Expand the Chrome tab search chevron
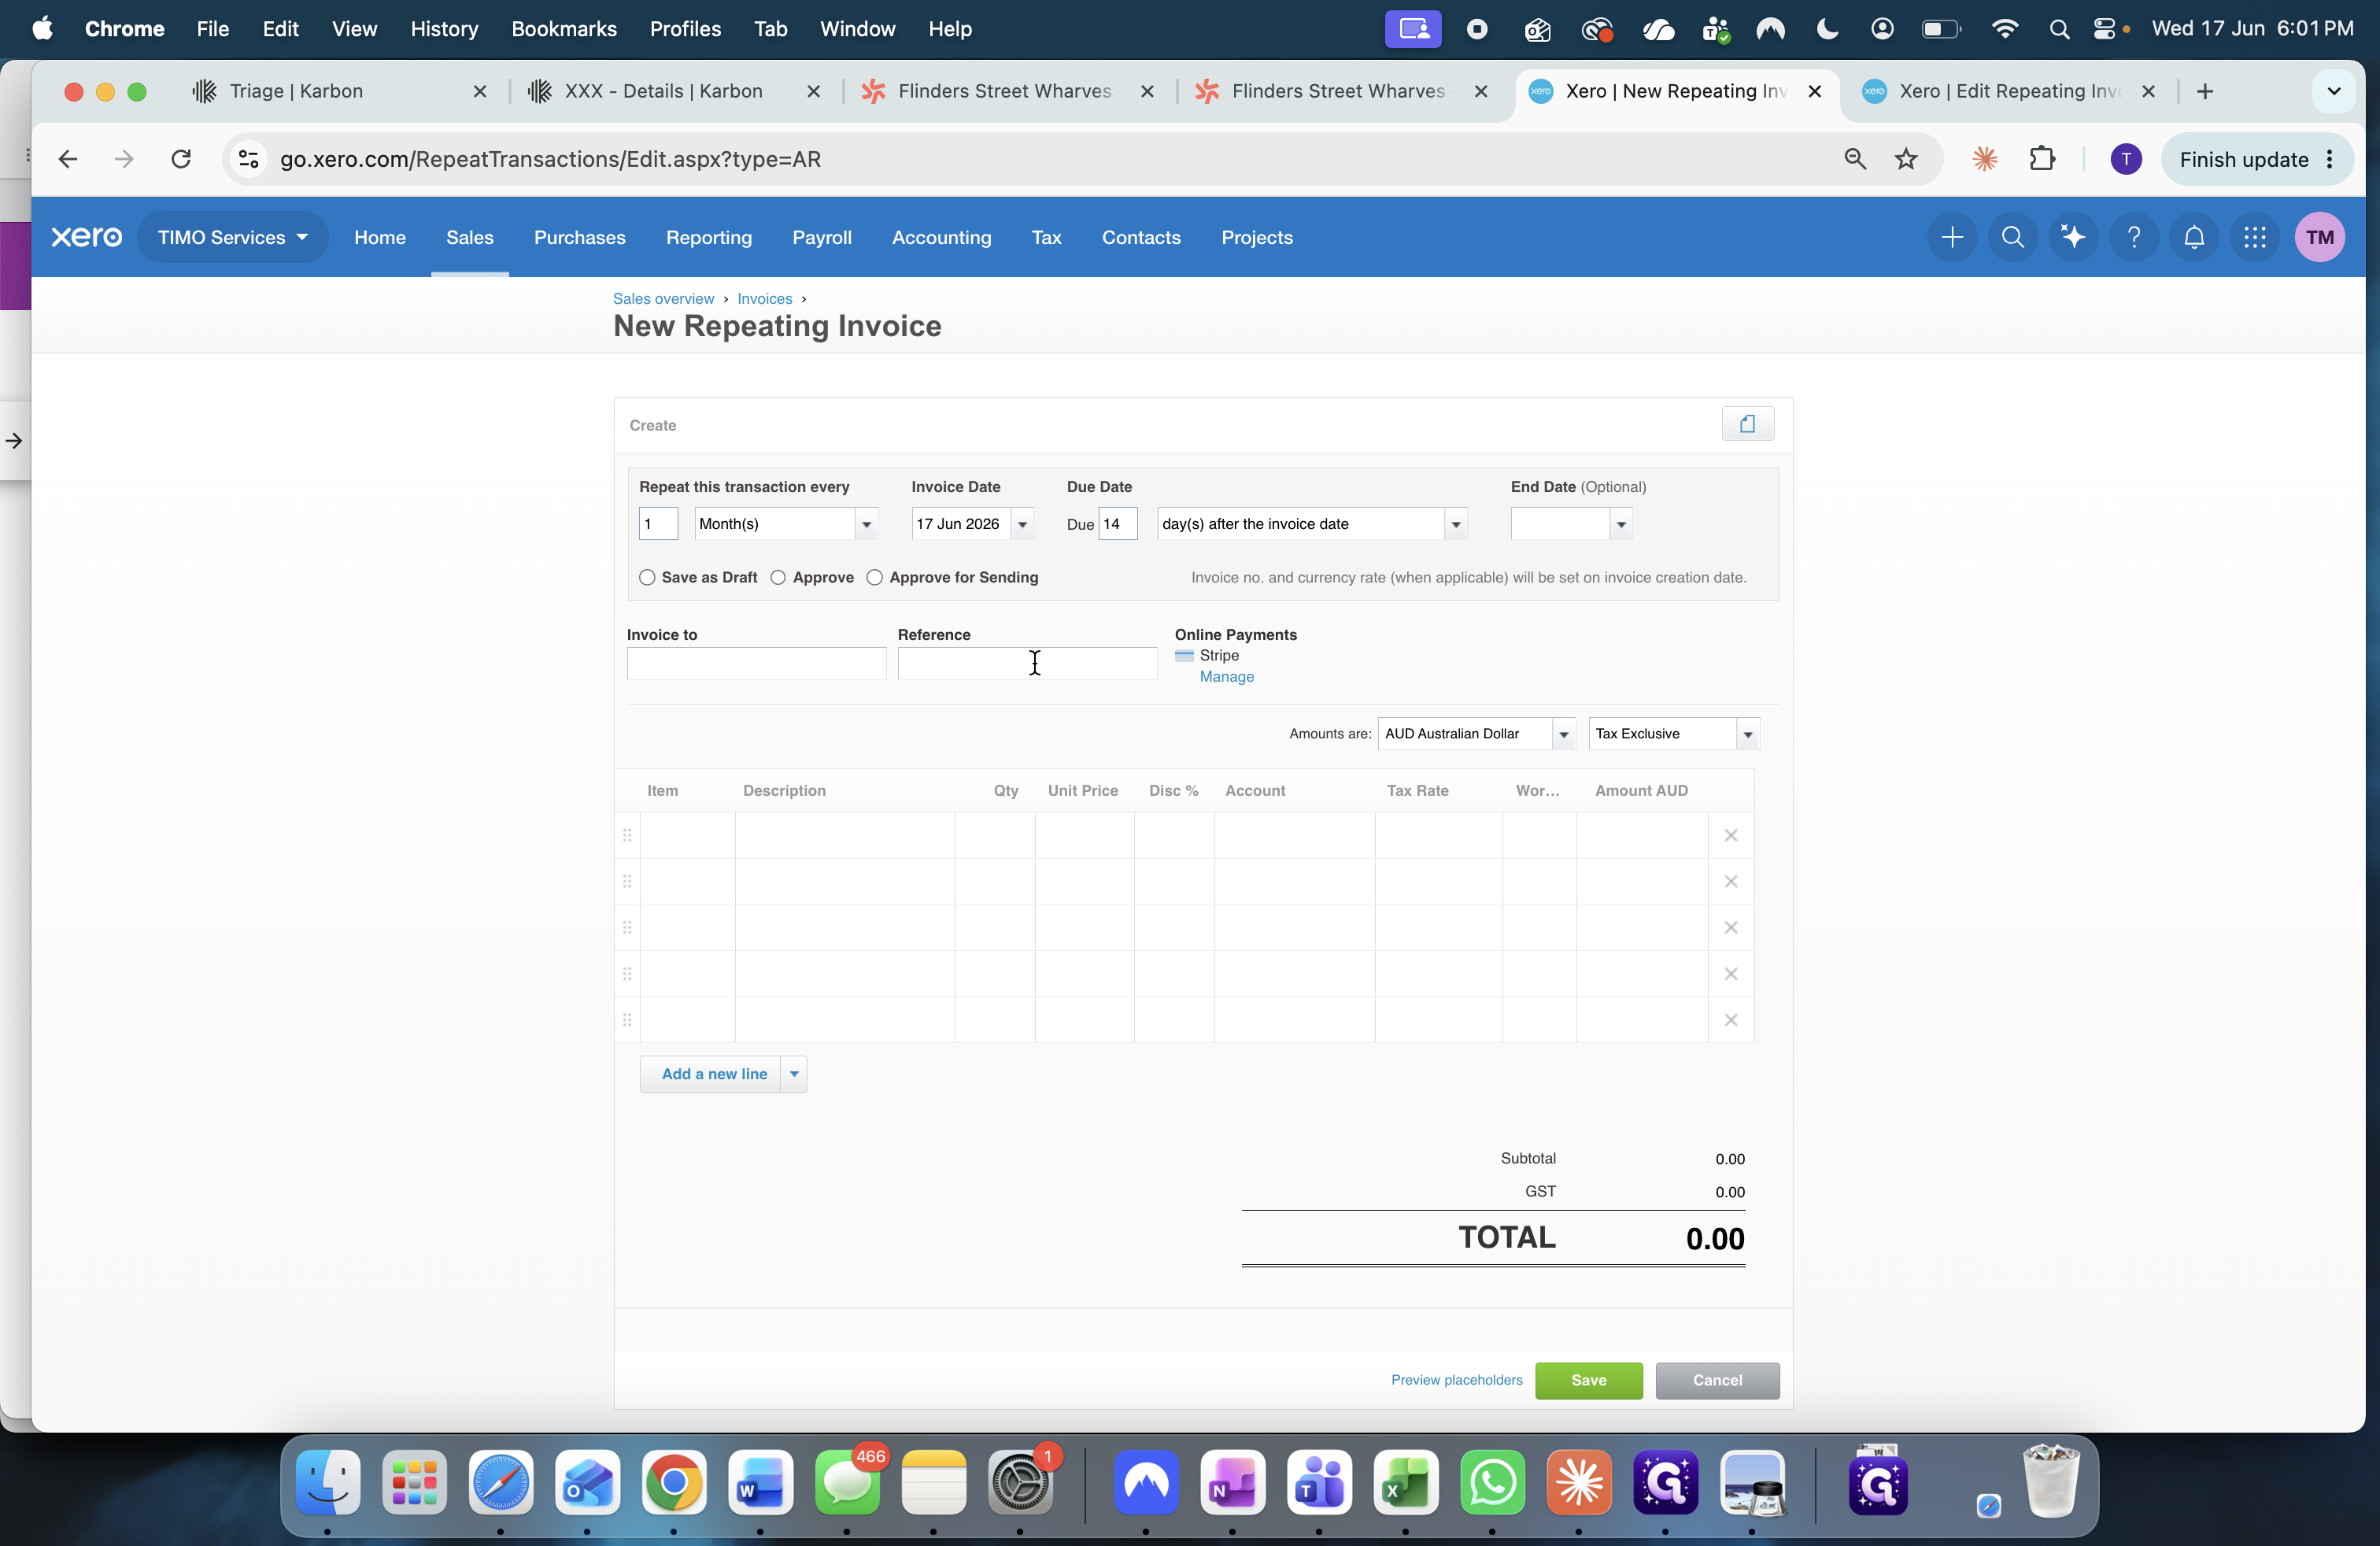The height and width of the screenshot is (1546, 2380). click(2333, 91)
